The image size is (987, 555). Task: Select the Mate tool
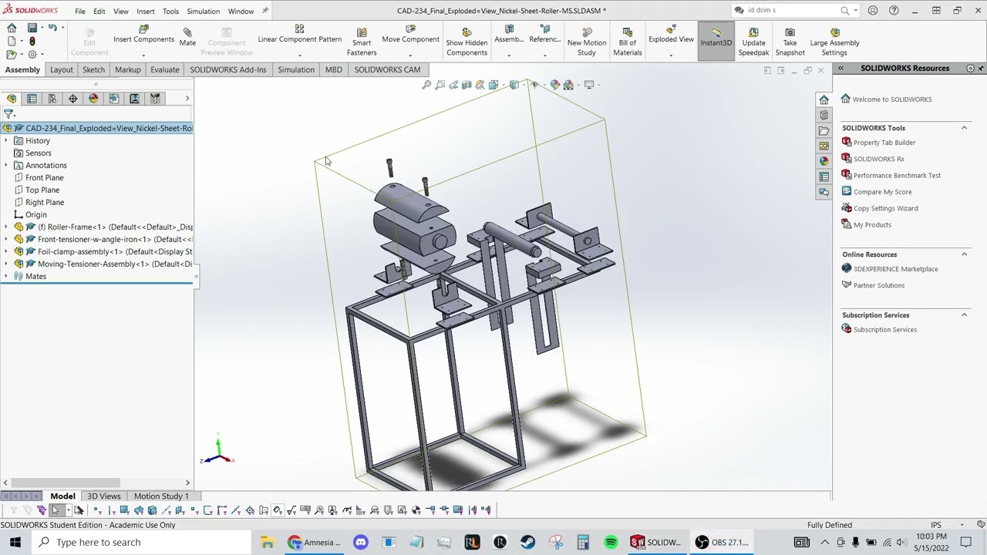[x=187, y=36]
